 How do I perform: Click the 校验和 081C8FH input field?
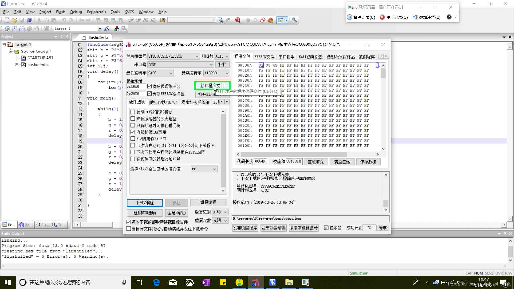click(x=293, y=162)
